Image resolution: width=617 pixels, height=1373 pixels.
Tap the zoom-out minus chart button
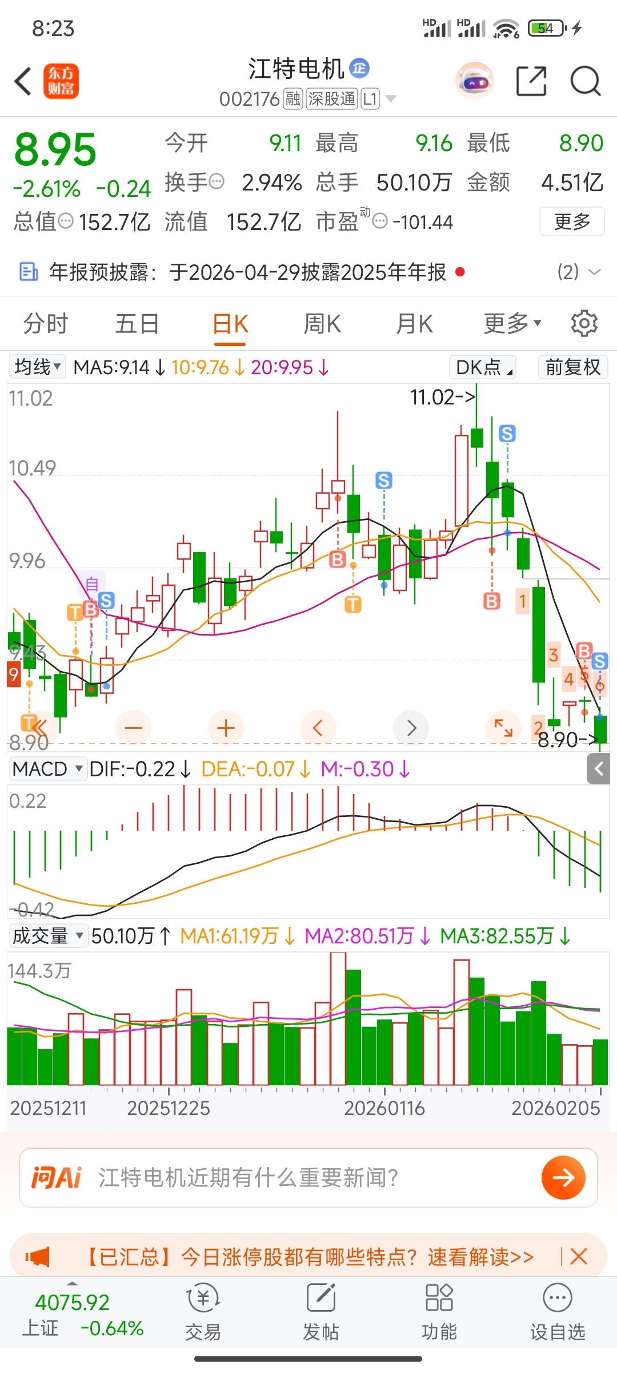click(133, 728)
